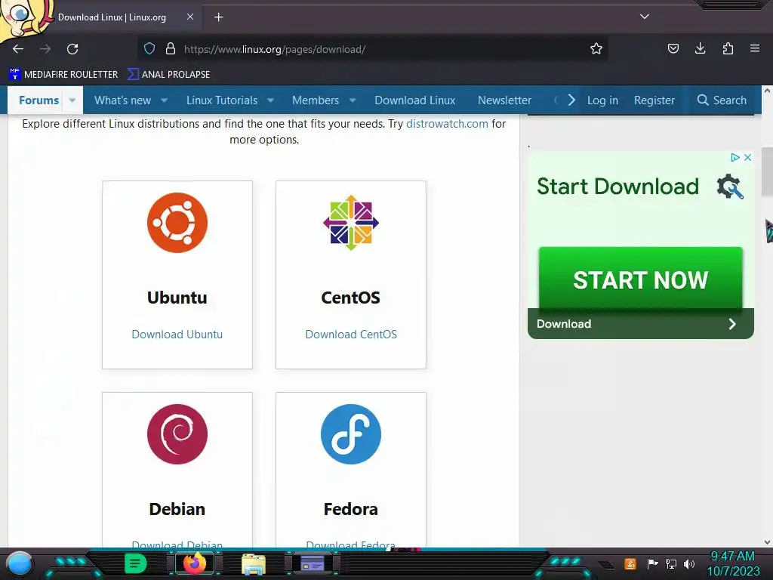Screen dimensions: 773x580
Task: Close the Download Linux tab
Action: (189, 17)
